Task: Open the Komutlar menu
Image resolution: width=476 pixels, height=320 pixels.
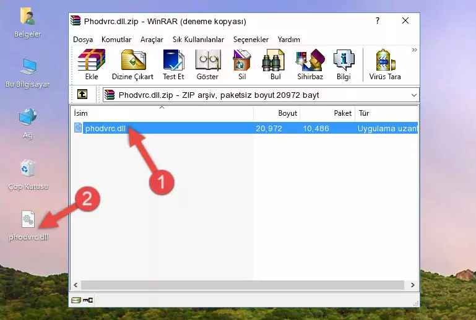Action: tap(116, 40)
